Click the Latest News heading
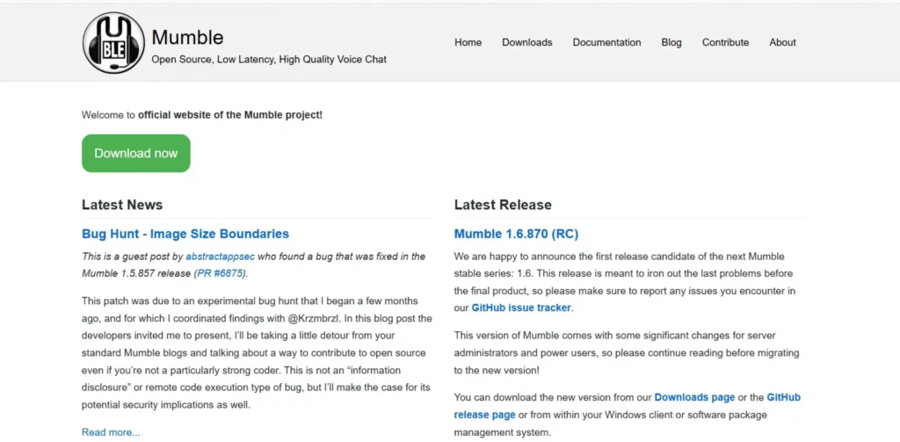Screen dimensions: 900x442 122,205
